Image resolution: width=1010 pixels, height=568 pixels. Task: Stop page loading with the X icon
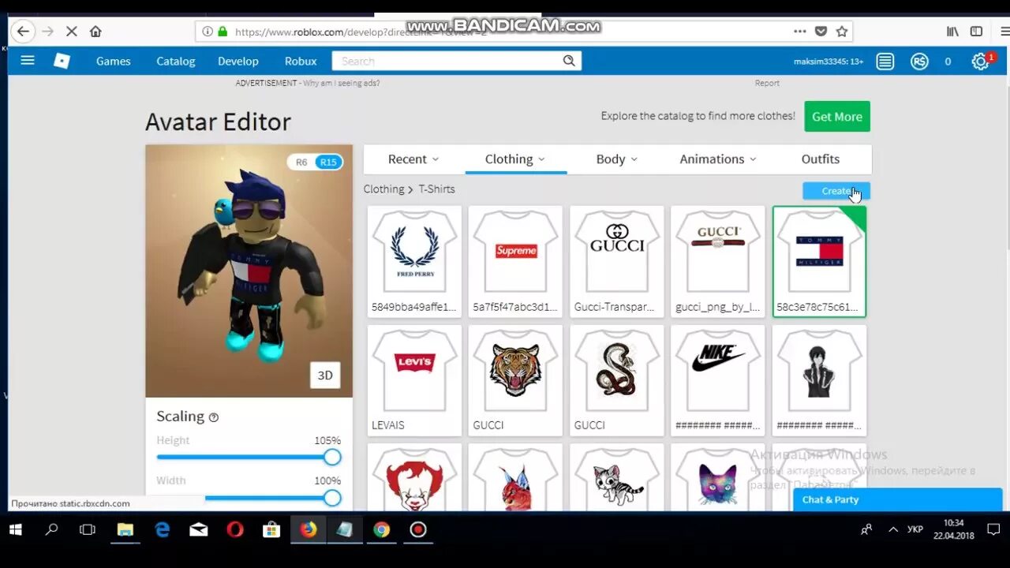pos(71,32)
